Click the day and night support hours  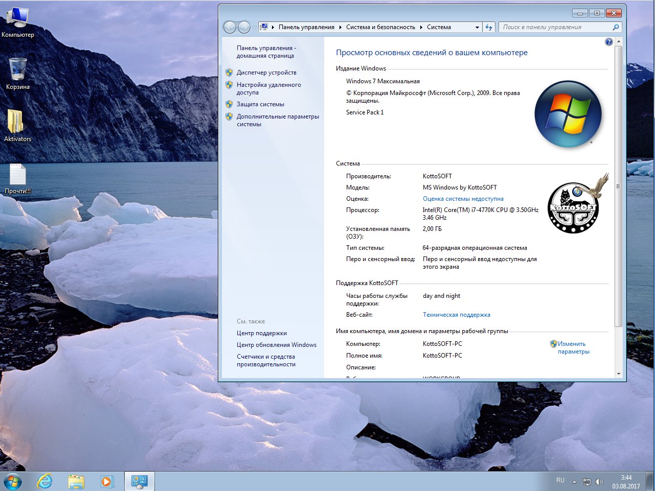(441, 296)
